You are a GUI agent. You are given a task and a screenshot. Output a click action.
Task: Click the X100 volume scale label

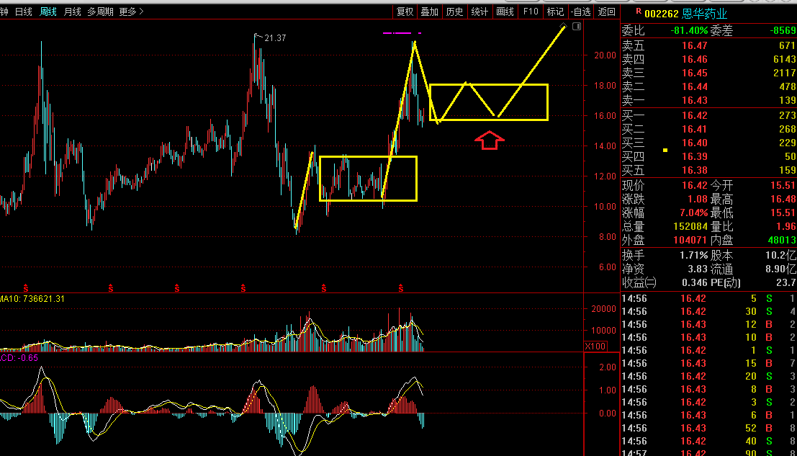click(x=595, y=347)
